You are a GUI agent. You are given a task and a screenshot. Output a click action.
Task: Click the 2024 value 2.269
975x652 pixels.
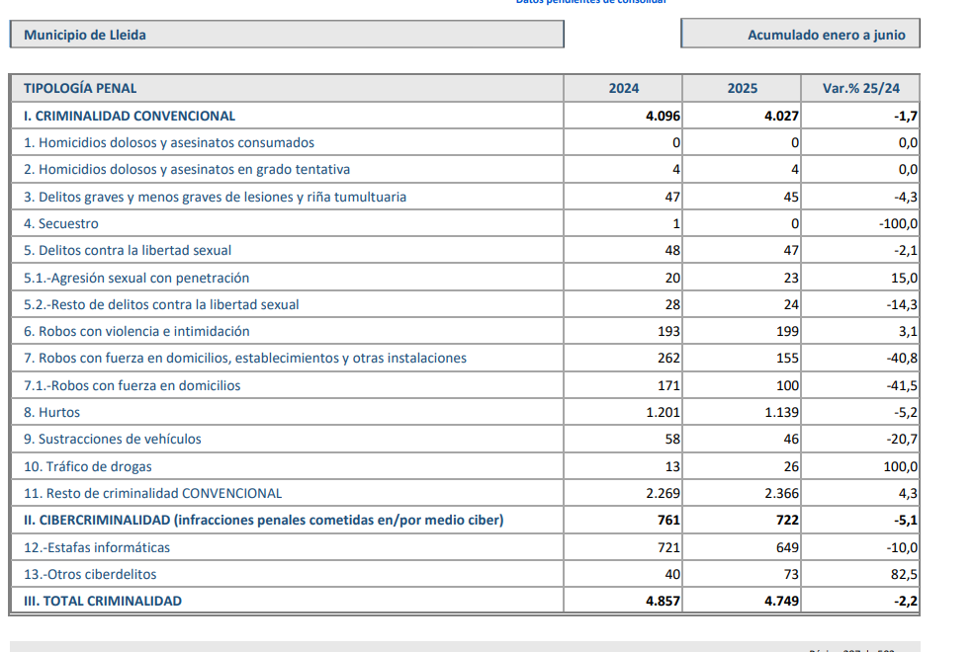point(663,492)
